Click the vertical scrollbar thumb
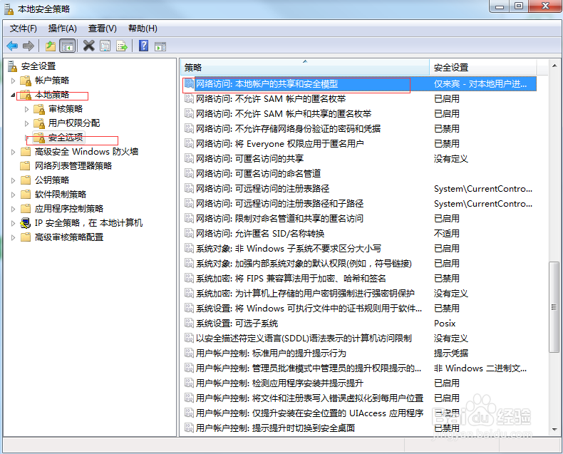Image resolution: width=563 pixels, height=454 pixels. (554, 307)
